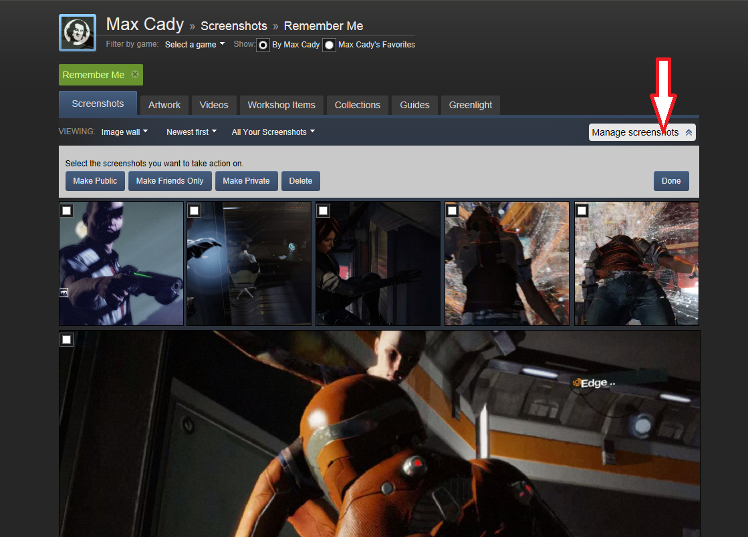Remove the Remember Me filter tag
The height and width of the screenshot is (537, 748).
[x=135, y=74]
